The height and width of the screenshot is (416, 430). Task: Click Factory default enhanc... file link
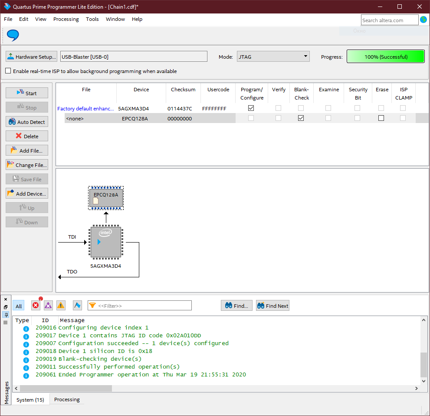click(85, 108)
